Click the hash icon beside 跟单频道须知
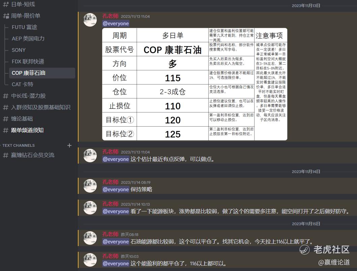This screenshot has width=357, height=271. click(x=6, y=130)
